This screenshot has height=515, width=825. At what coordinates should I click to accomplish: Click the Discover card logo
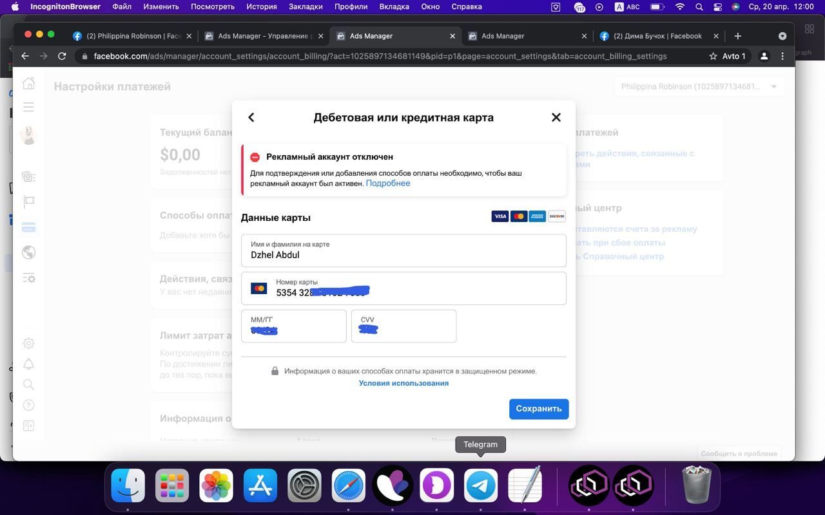point(556,216)
